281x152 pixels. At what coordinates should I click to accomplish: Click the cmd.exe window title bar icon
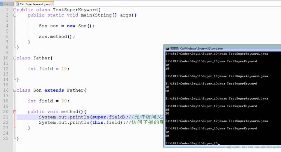(x=167, y=48)
